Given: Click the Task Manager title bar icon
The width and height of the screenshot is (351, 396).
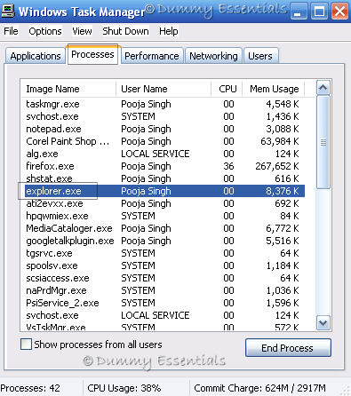Looking at the screenshot, I should (x=7, y=11).
